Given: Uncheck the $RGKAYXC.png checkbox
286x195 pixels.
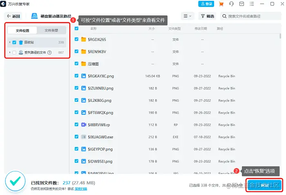Looking at the screenshot, I should pyautogui.click(x=76, y=76).
